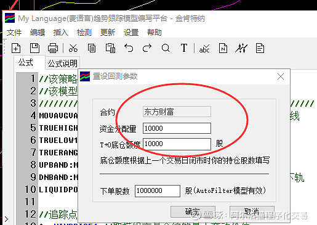Click the 资金分配量 input field
The image size is (317, 225).
point(177,128)
